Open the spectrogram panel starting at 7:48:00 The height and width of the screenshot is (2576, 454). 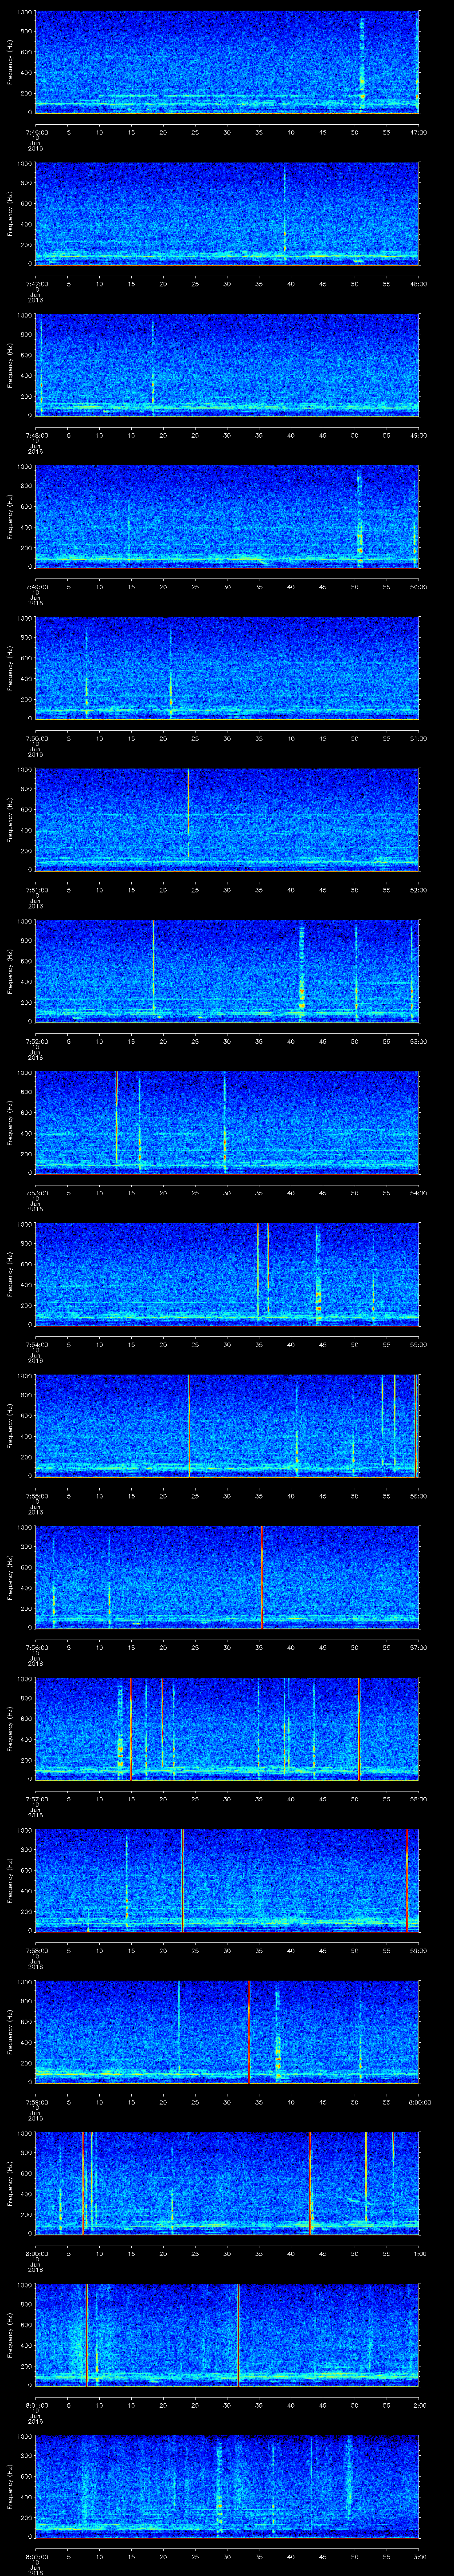point(227,365)
